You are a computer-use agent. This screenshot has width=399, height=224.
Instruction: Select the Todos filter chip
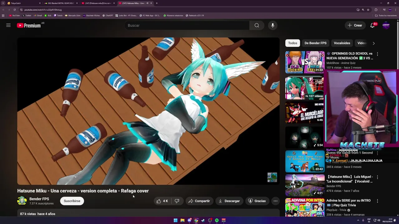point(292,43)
